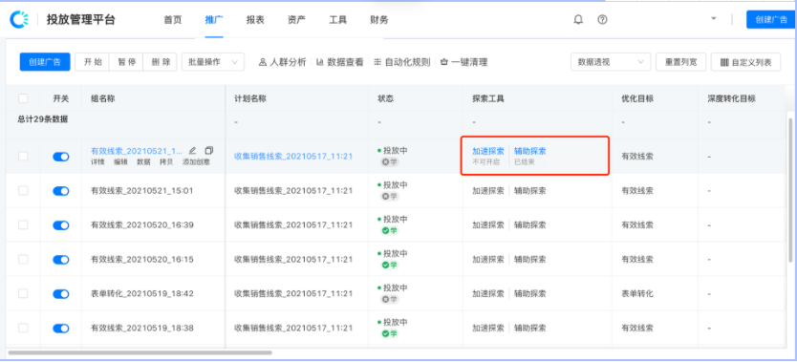Click 一键清理 one-click cleanup

pyautogui.click(x=464, y=62)
